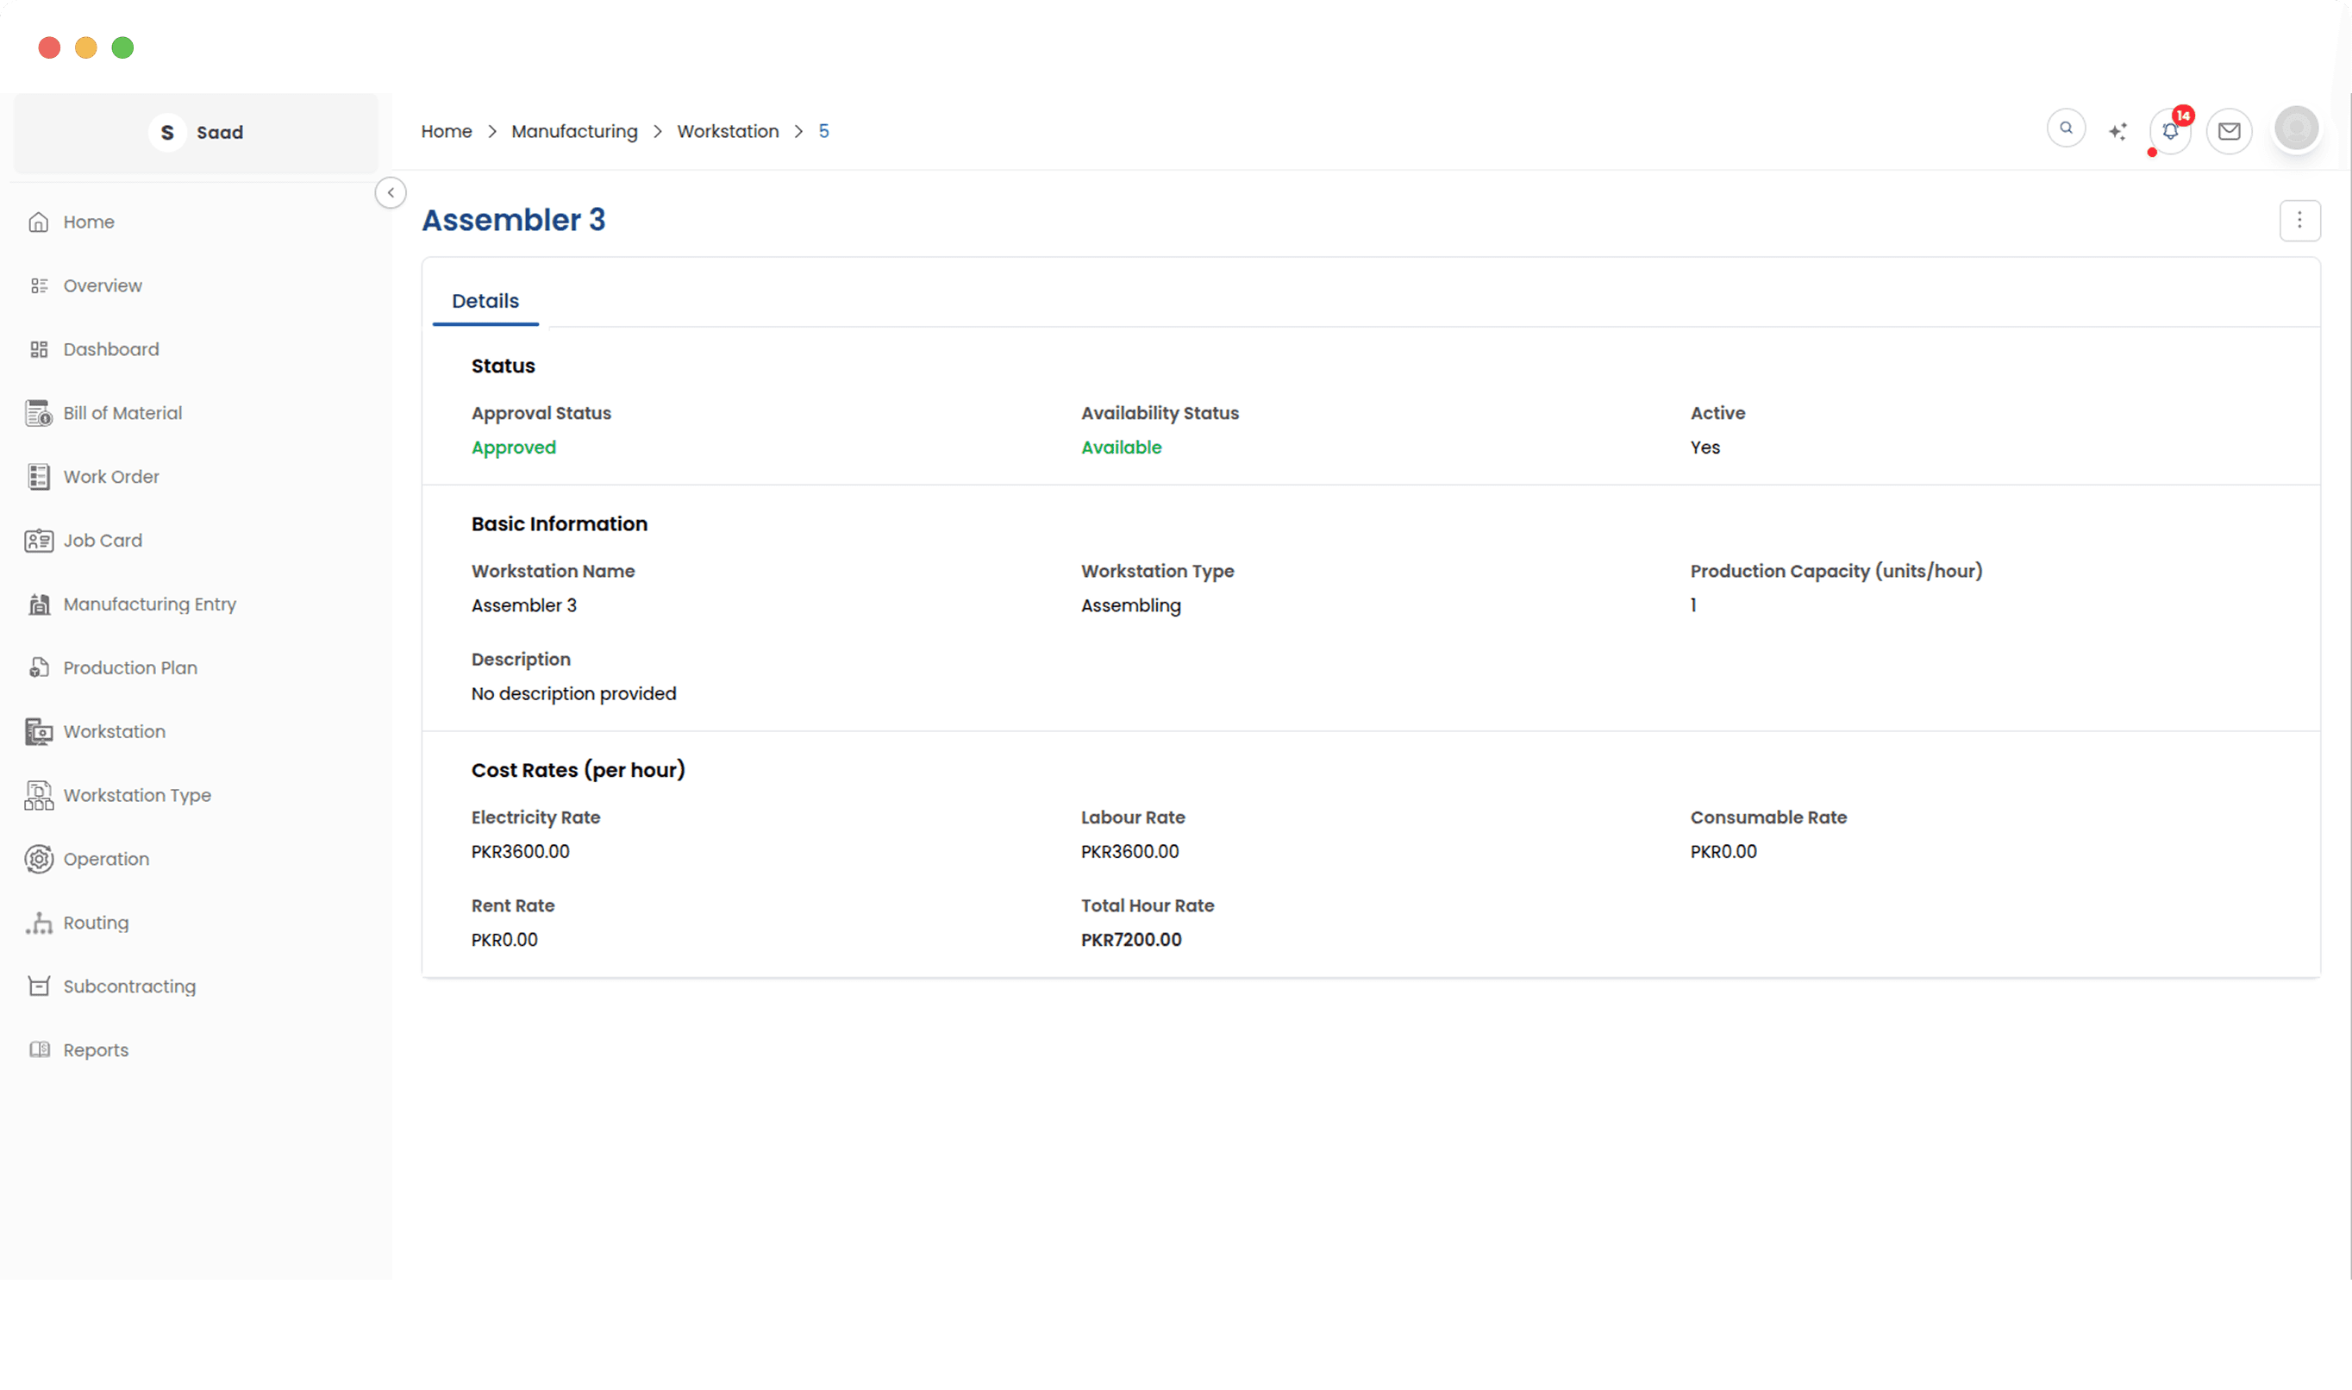Screen dimensions: 2352x1390
Task: Select the Workstation Type sidebar item
Action: (137, 794)
